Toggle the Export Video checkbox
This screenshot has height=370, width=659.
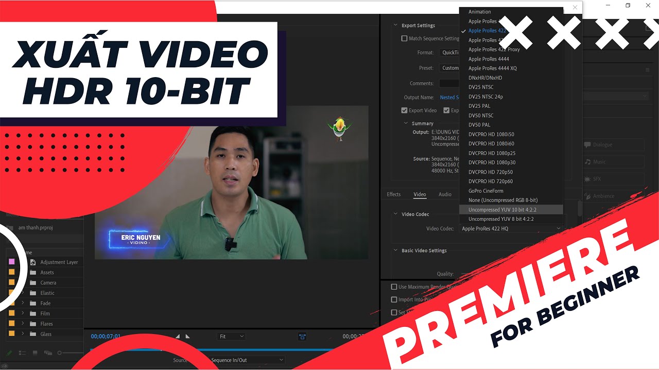(x=404, y=110)
